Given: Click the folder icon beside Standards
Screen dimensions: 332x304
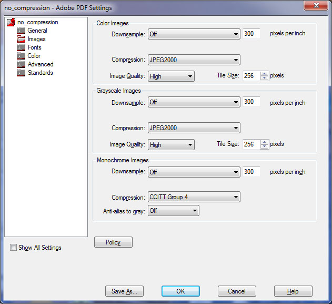Looking at the screenshot, I should tap(21, 73).
